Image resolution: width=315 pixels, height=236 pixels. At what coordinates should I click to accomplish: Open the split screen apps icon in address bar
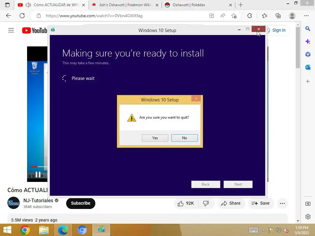tap(212, 16)
